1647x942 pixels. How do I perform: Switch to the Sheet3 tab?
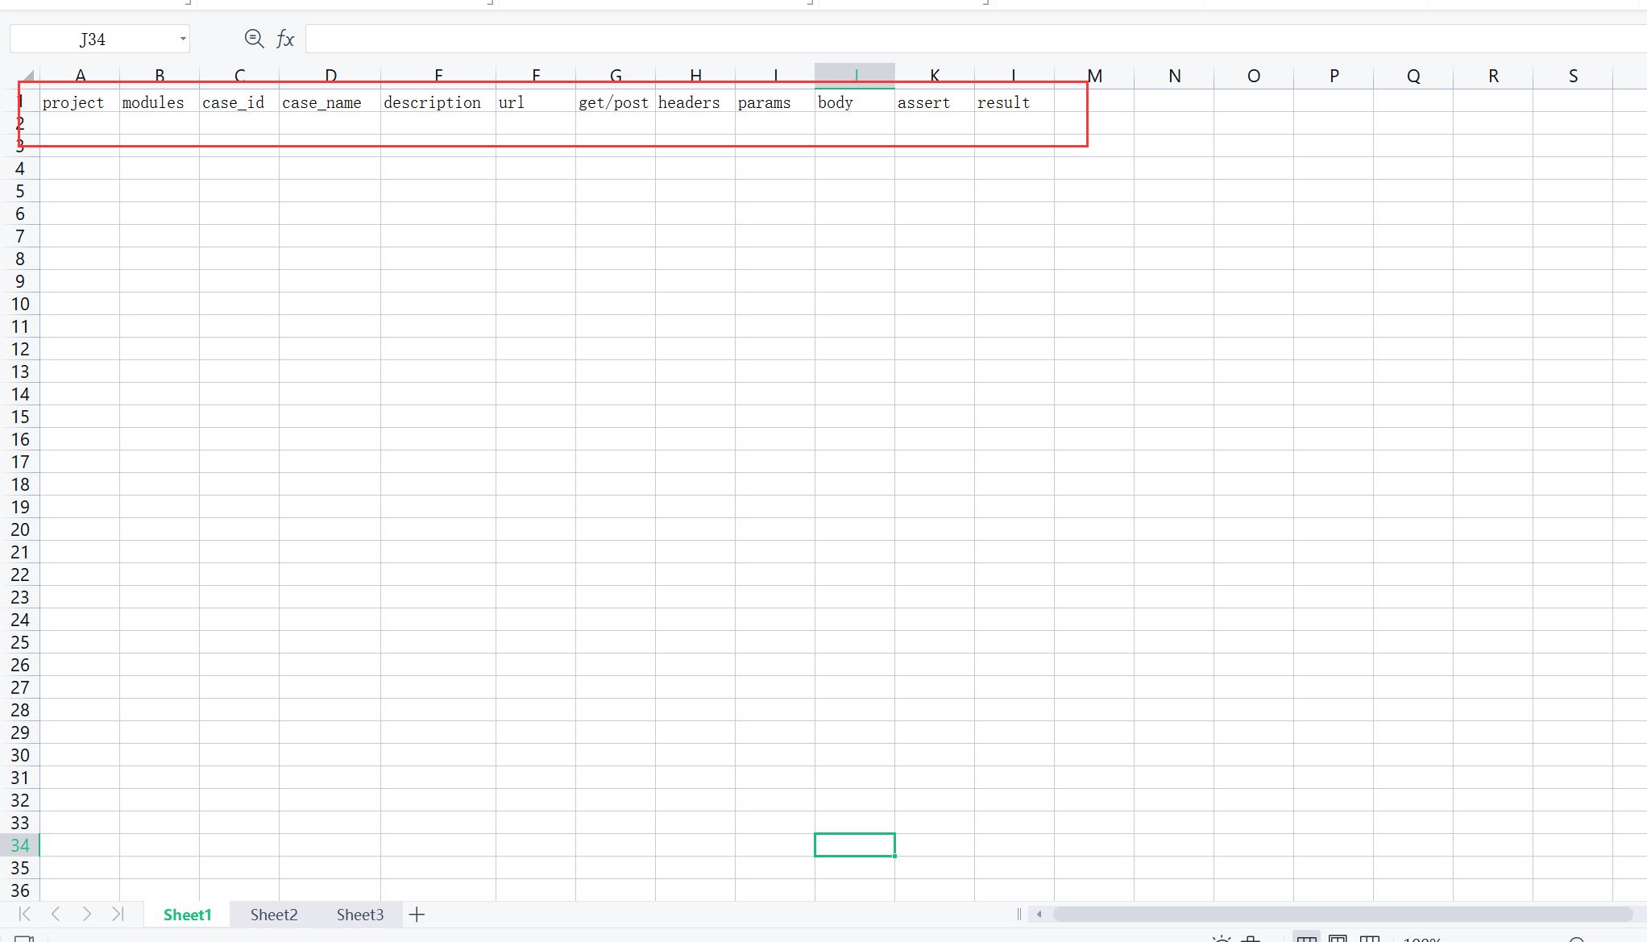coord(359,915)
